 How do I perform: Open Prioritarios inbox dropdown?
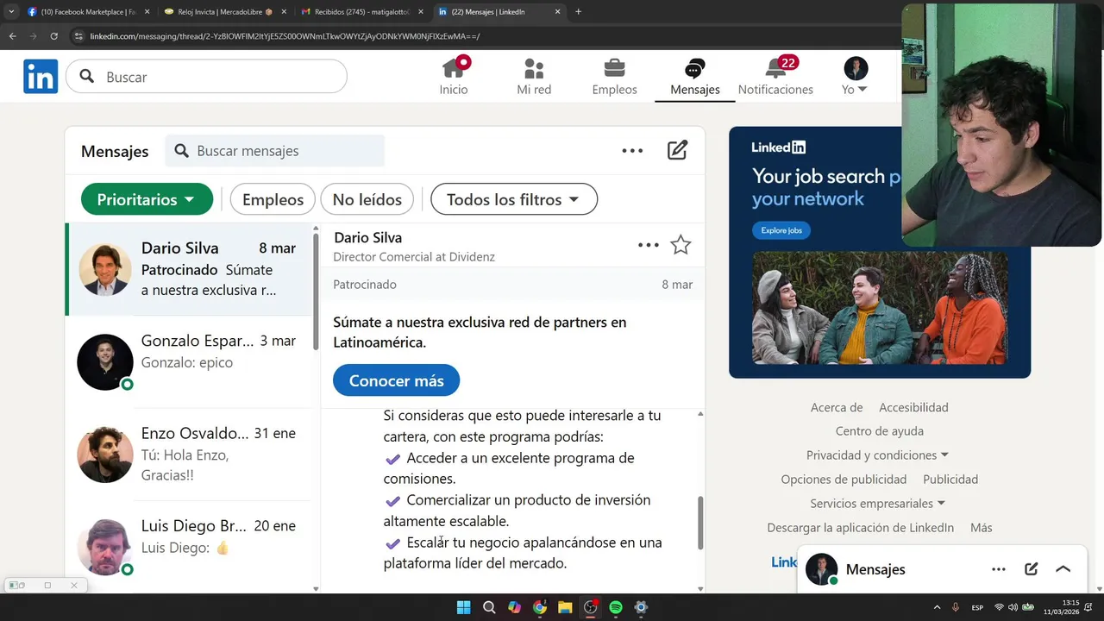pos(147,199)
